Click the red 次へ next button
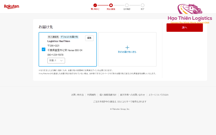 pos(185,28)
